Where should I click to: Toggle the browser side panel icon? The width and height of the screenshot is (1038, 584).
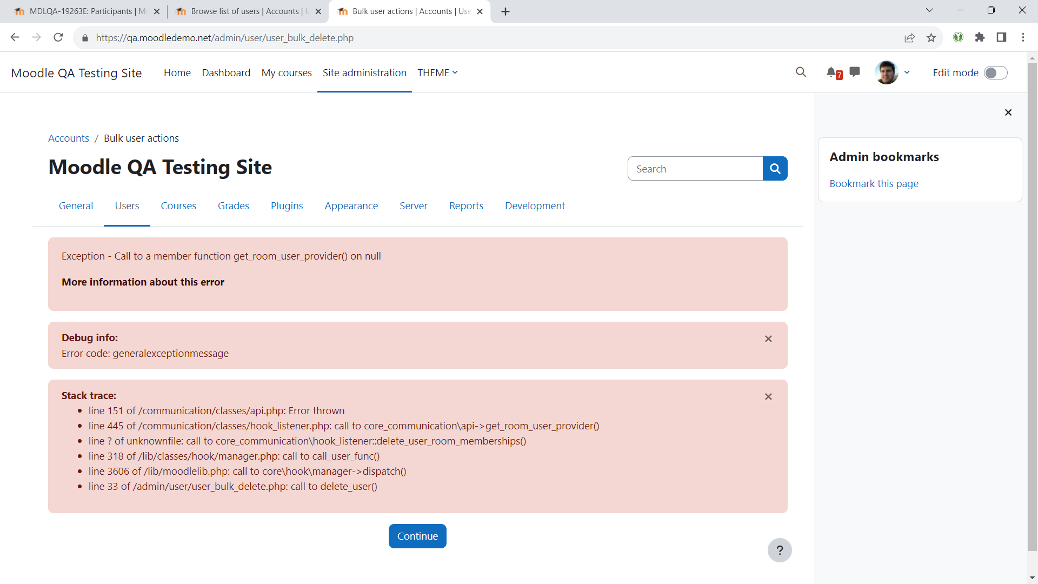click(1001, 37)
